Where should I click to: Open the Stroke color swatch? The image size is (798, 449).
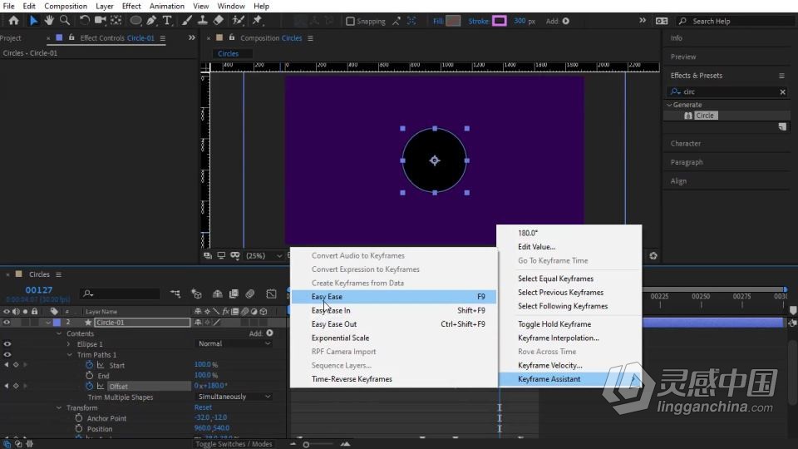[x=500, y=21]
